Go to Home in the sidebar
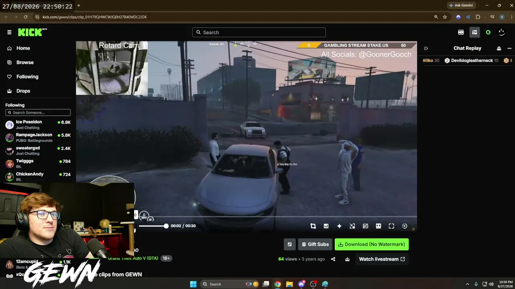515x289 pixels. coord(23,48)
